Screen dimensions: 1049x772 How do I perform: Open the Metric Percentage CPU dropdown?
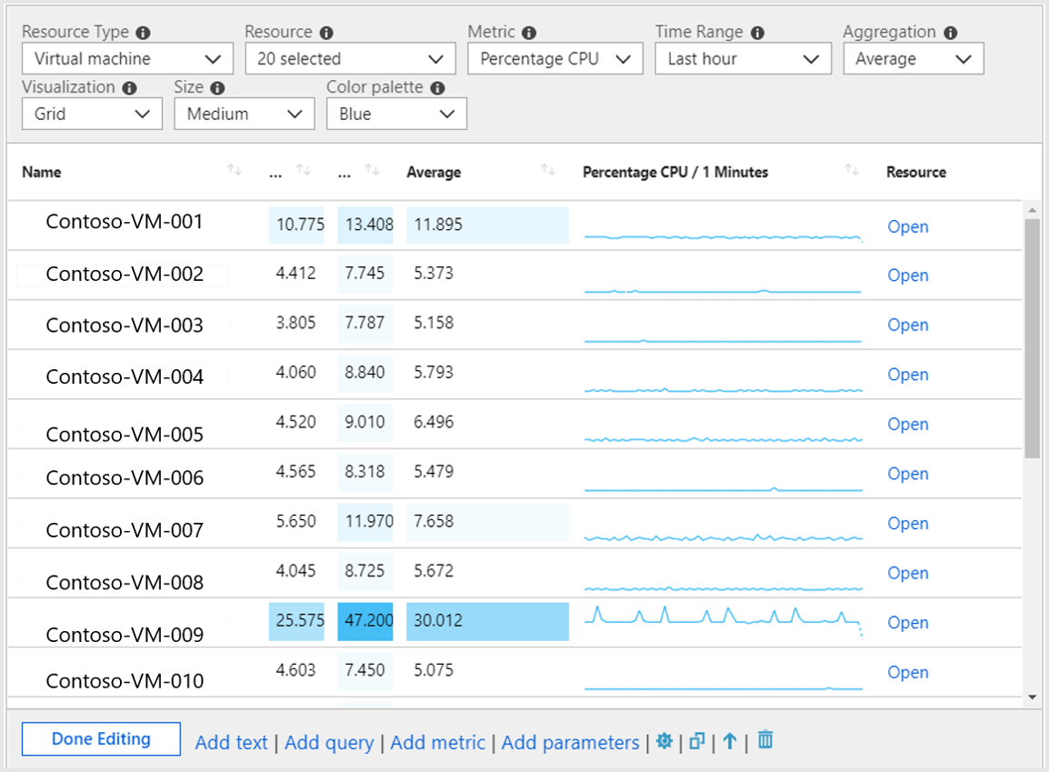tap(554, 59)
